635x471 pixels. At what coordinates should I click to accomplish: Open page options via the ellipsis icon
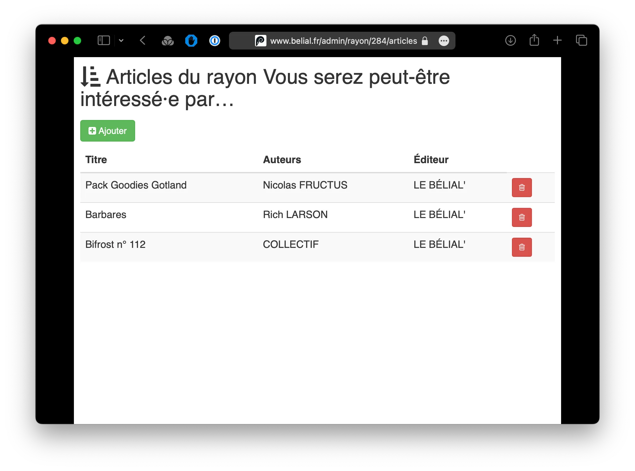point(444,41)
